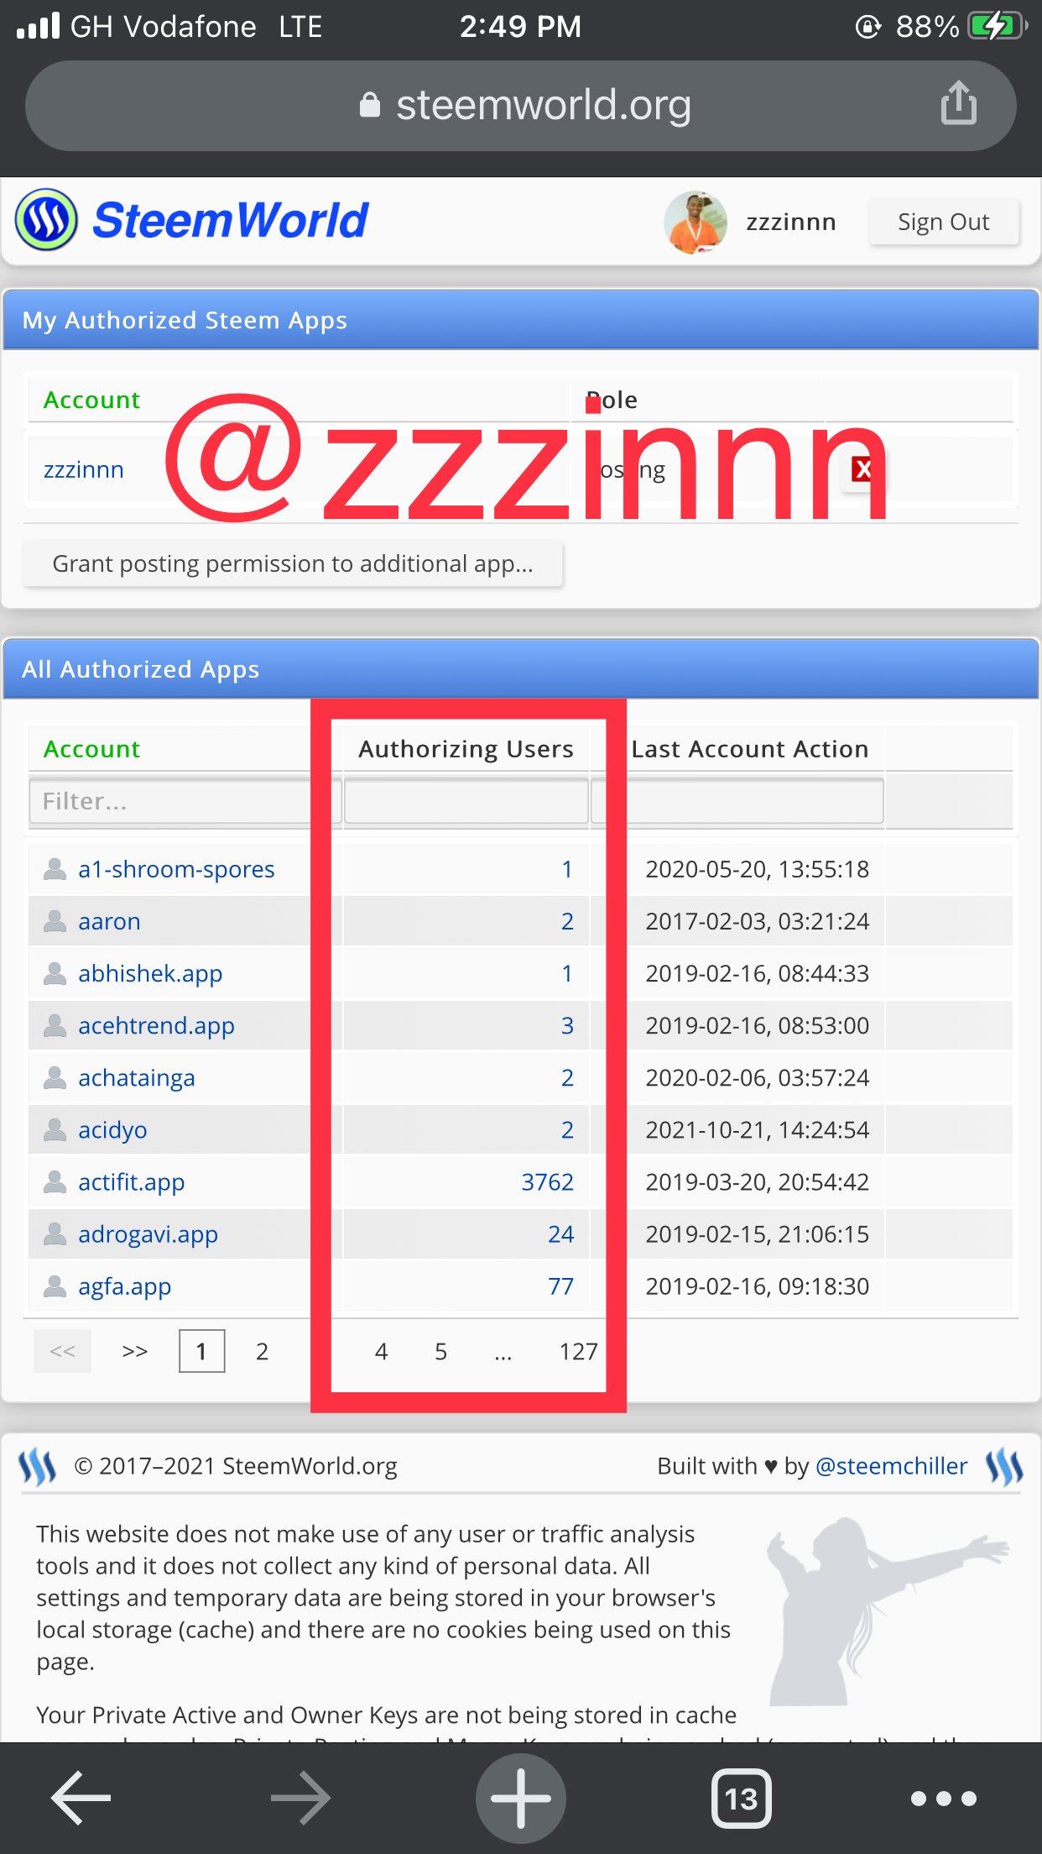Tap the browser forward arrow
1042x1854 pixels.
coord(300,1798)
